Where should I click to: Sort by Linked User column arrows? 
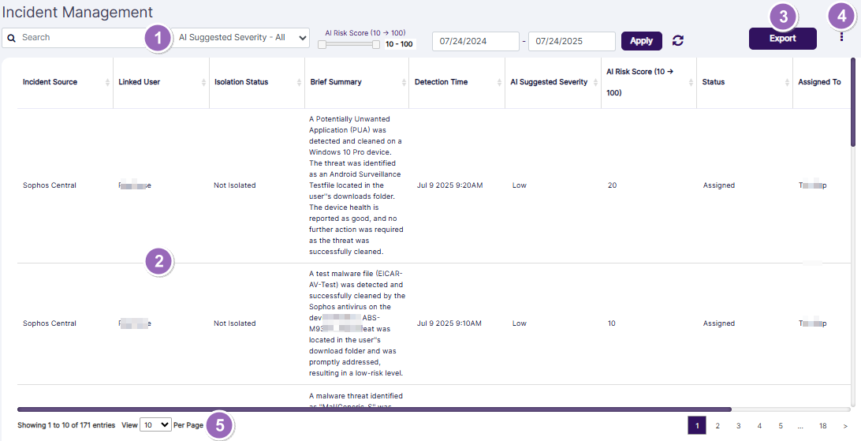tap(203, 82)
